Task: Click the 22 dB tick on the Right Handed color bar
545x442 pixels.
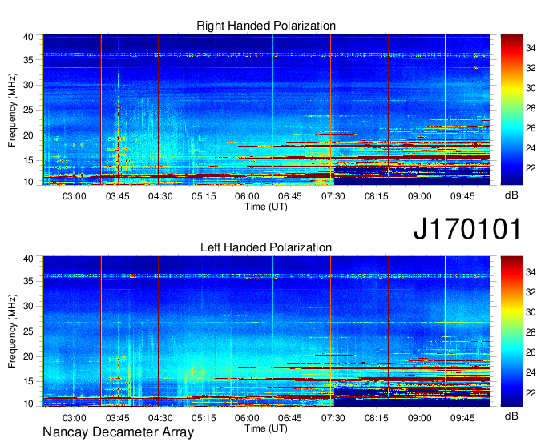Action: [x=531, y=168]
